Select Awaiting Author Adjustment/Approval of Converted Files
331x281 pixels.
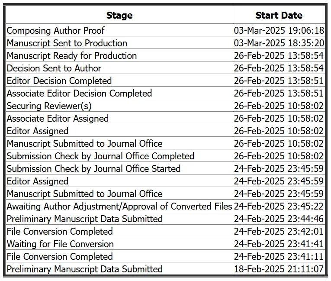(x=119, y=206)
